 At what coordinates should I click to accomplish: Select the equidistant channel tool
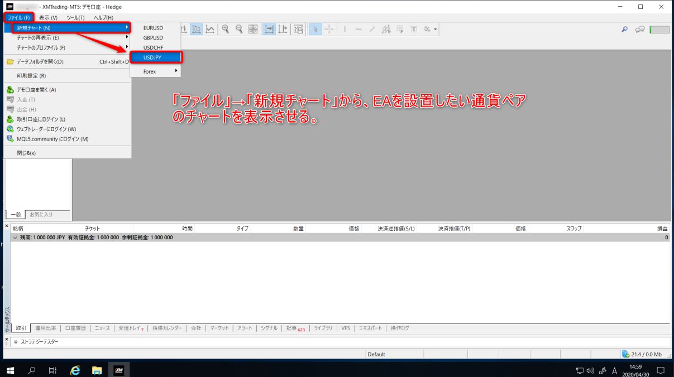point(386,29)
